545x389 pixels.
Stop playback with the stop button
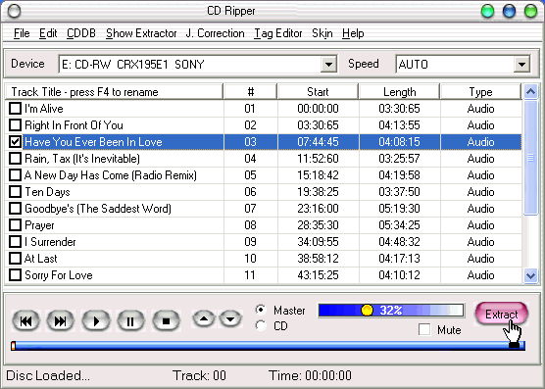166,320
